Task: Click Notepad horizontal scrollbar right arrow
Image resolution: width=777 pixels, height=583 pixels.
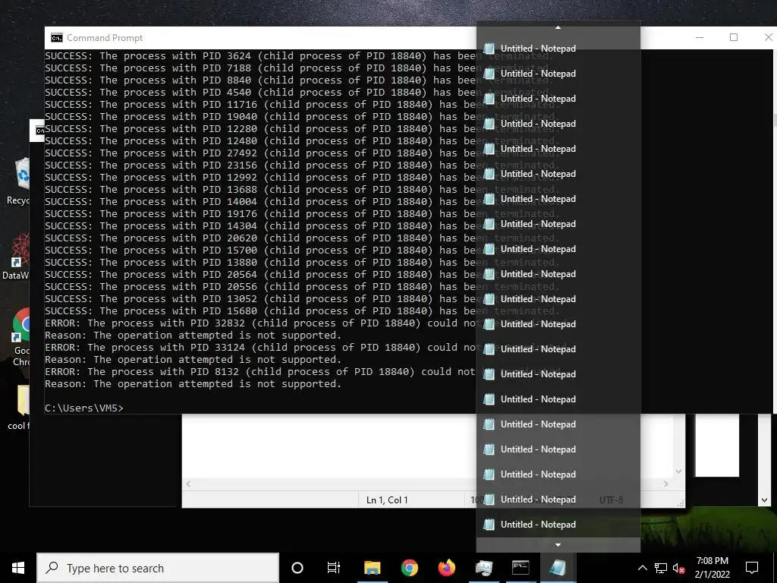Action: [666, 484]
